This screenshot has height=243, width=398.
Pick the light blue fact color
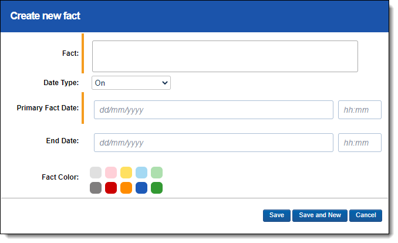141,173
